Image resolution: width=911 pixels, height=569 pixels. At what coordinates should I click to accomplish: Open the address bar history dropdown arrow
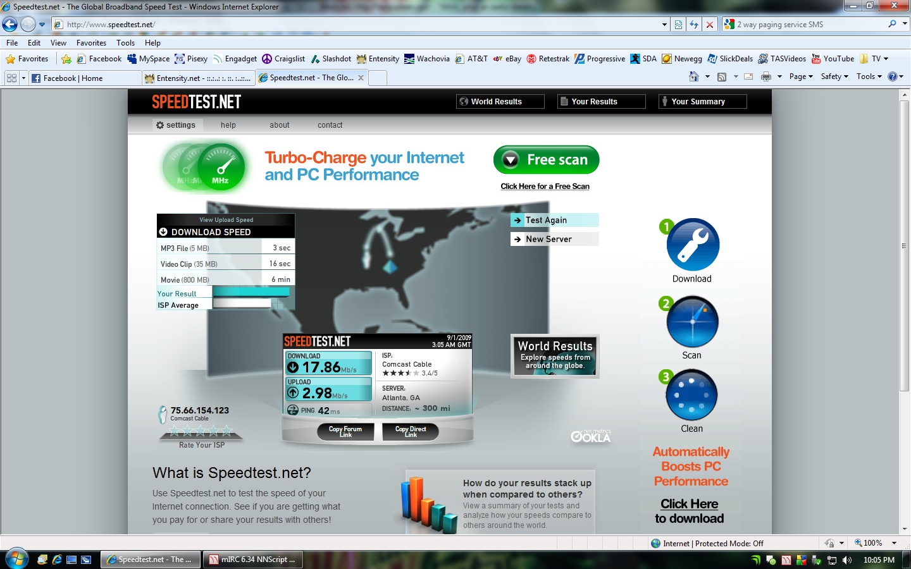(x=664, y=25)
